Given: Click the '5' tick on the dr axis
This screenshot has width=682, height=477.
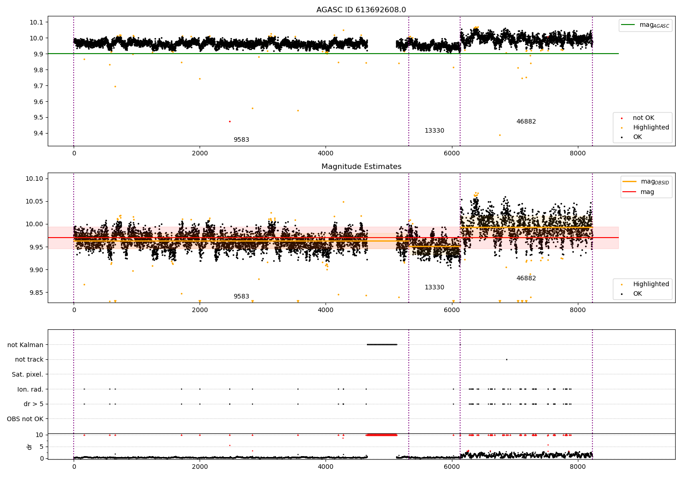Looking at the screenshot, I should [41, 447].
